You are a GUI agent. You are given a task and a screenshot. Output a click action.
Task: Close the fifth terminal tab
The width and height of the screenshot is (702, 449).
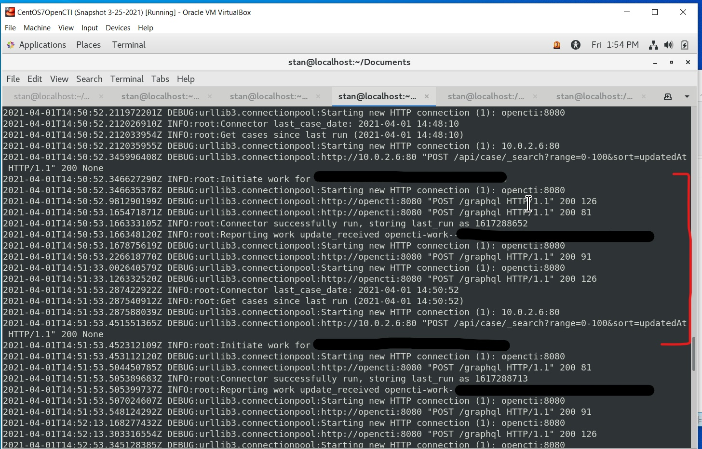(535, 96)
